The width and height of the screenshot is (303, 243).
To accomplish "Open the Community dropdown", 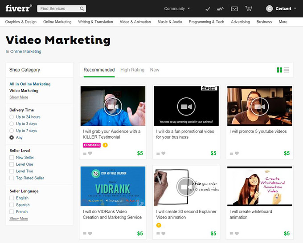I will click(x=177, y=9).
